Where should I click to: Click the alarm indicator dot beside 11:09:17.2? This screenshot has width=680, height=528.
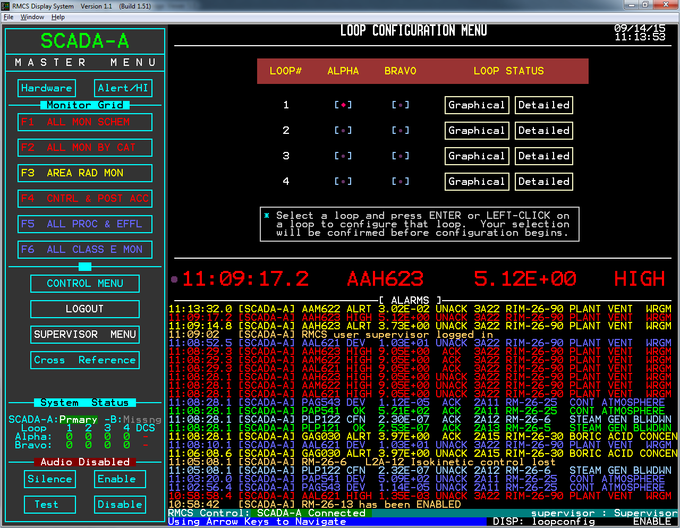tap(174, 279)
